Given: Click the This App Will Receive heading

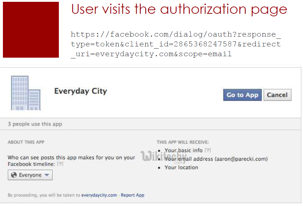Looking at the screenshot, I should coord(183,142).
